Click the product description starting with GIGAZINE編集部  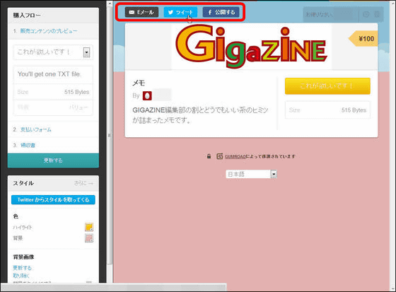(200, 115)
